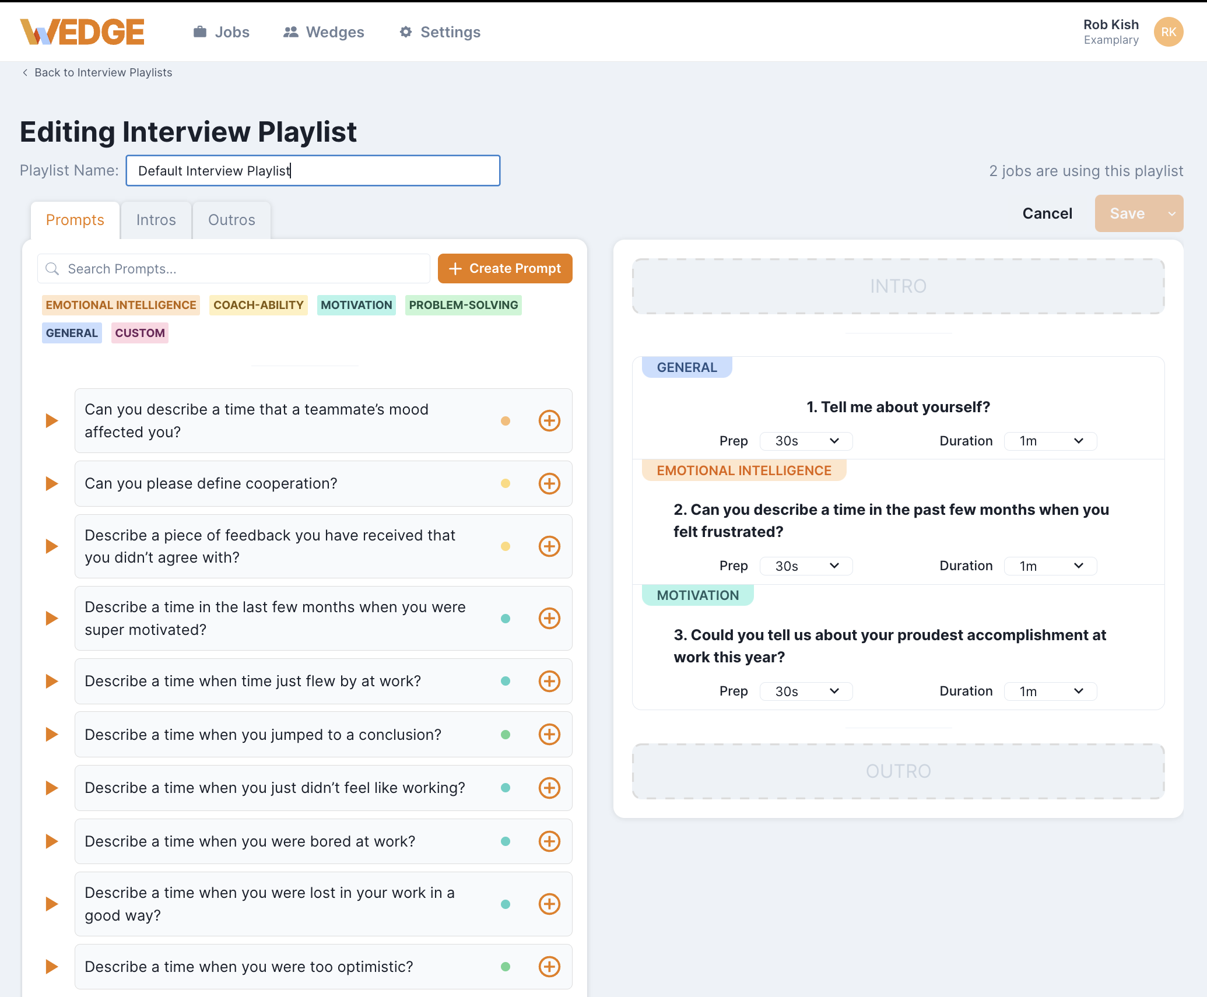Add 'bored at work' prompt to playlist
The height and width of the screenshot is (997, 1207).
549,841
